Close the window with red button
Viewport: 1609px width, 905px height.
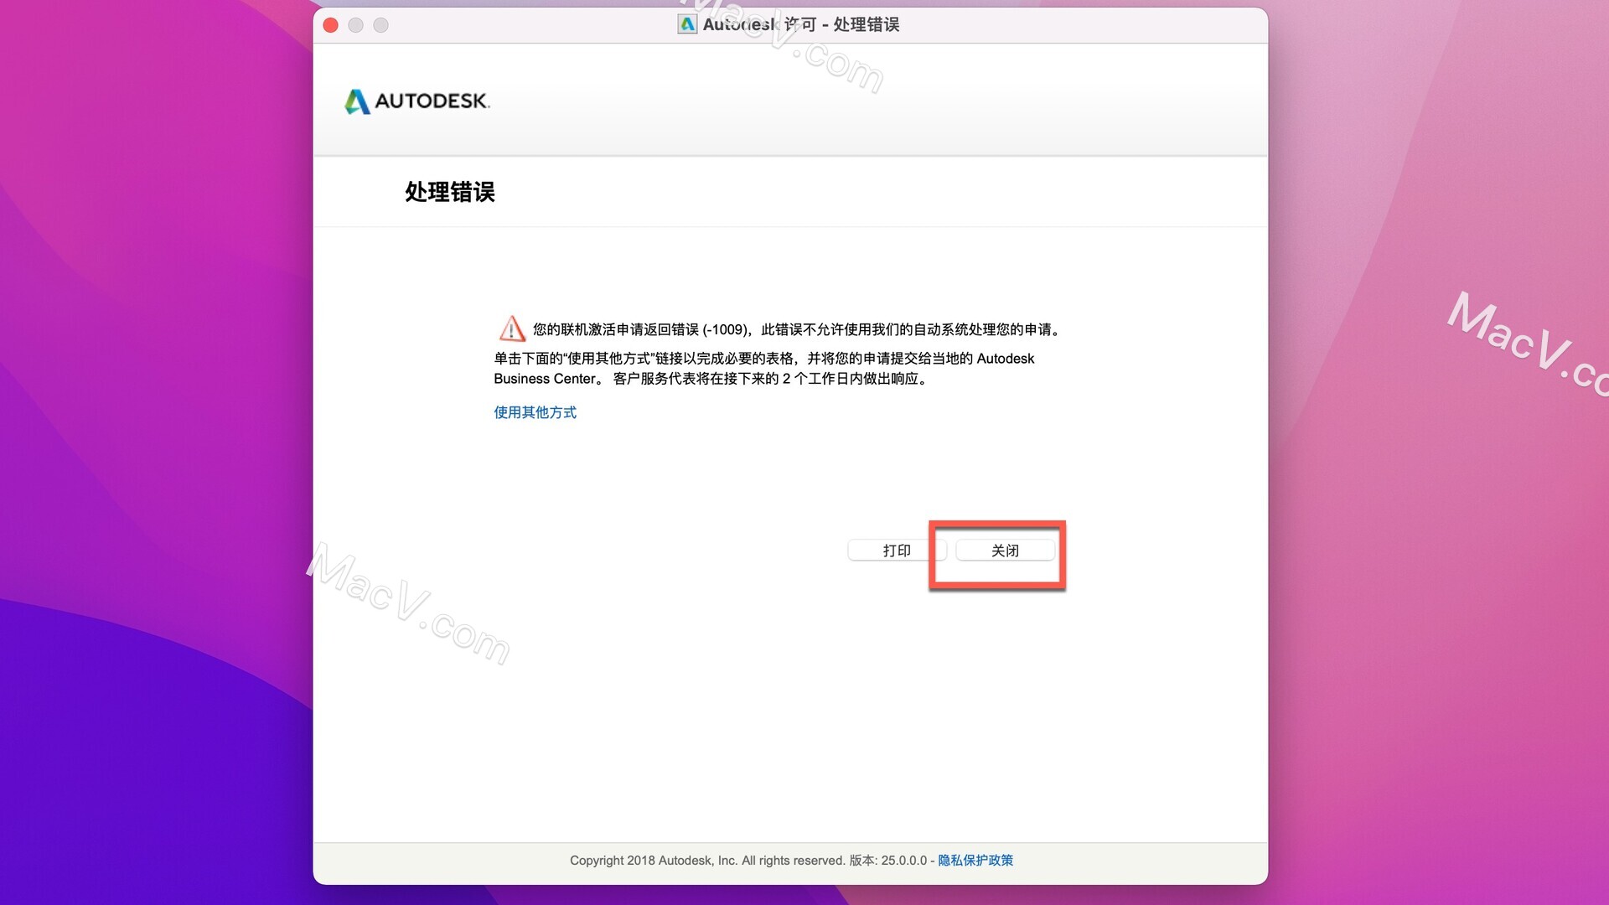pos(331,25)
